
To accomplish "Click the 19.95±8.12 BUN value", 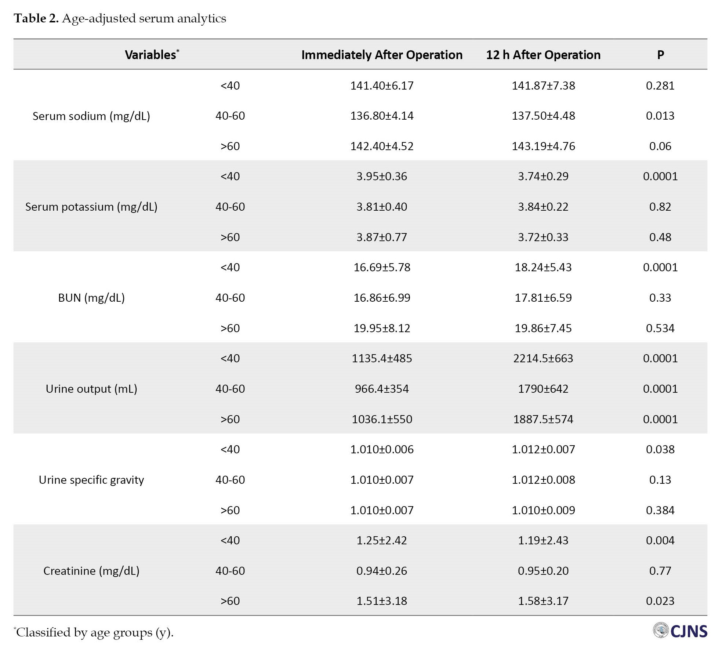I will pos(382,328).
